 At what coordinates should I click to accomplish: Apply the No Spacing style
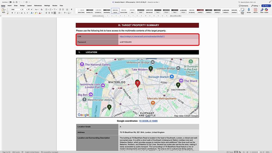pos(192,11)
